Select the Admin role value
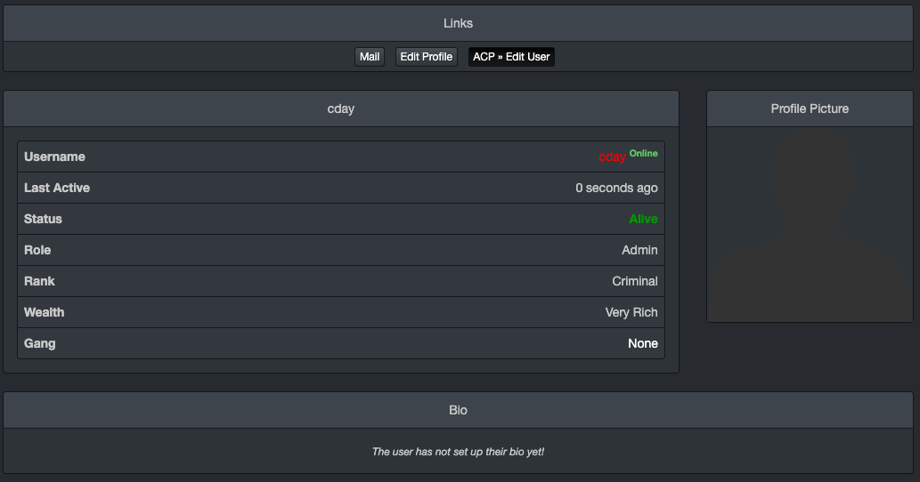 point(639,250)
